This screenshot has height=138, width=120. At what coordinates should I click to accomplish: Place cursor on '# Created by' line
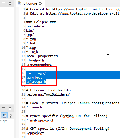[73, 9]
